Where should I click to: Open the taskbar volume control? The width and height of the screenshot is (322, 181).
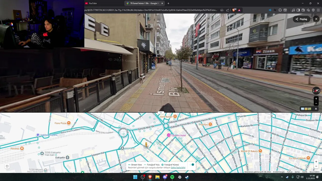[302, 177]
